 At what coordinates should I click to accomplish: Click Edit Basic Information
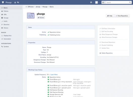pos(108,29)
